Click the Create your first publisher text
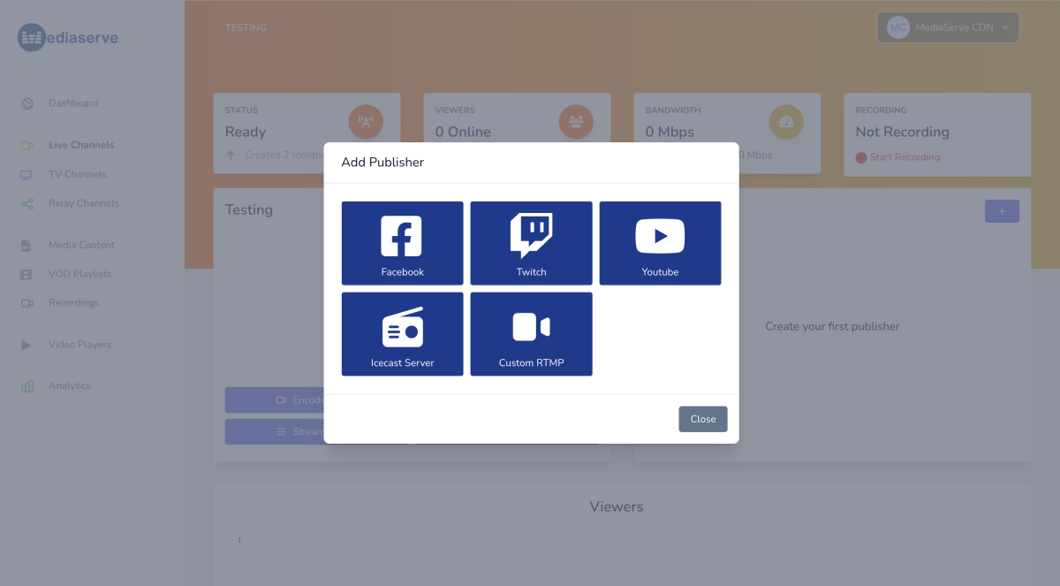1060x586 pixels. coord(832,326)
